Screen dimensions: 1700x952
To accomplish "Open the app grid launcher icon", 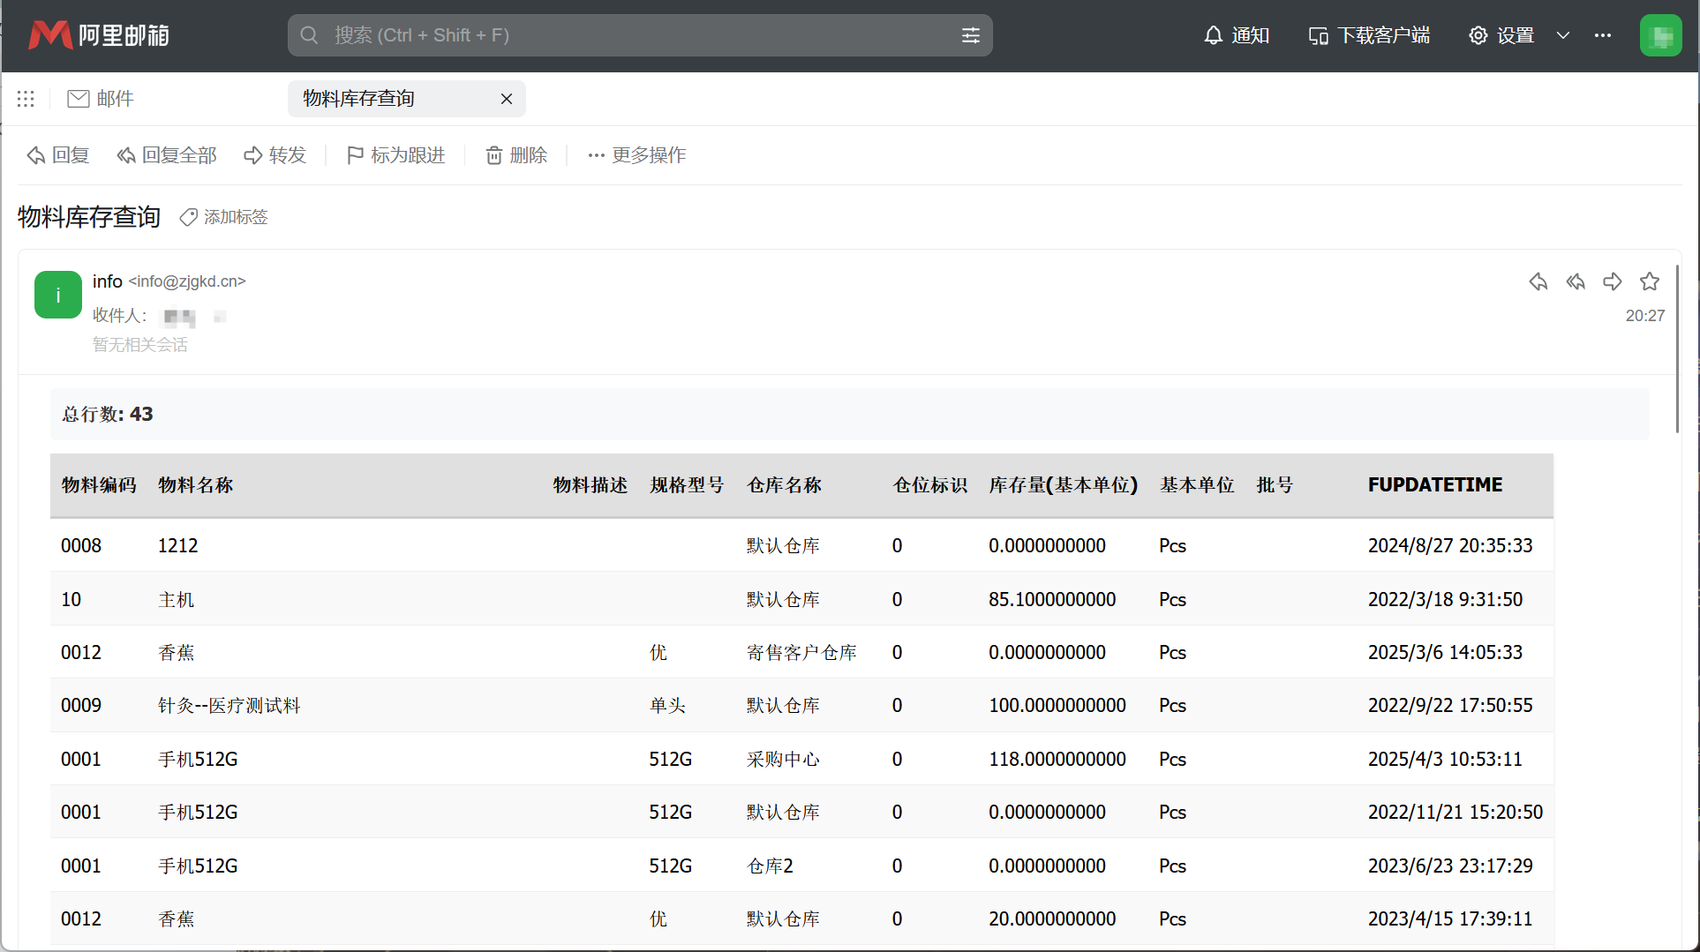I will coord(26,99).
